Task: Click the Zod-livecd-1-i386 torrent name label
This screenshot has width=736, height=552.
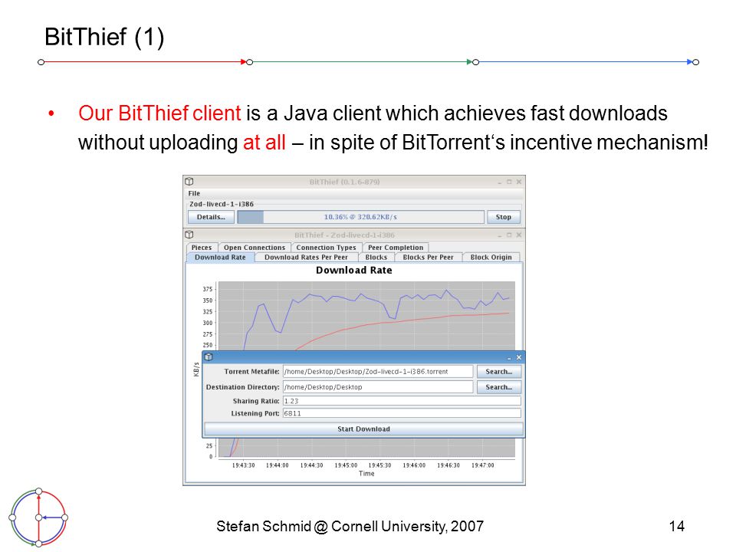Action: [222, 204]
